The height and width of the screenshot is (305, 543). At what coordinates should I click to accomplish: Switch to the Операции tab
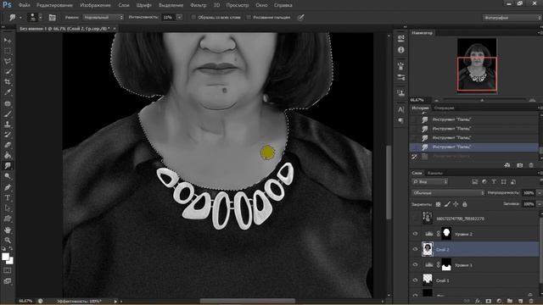tap(444, 108)
